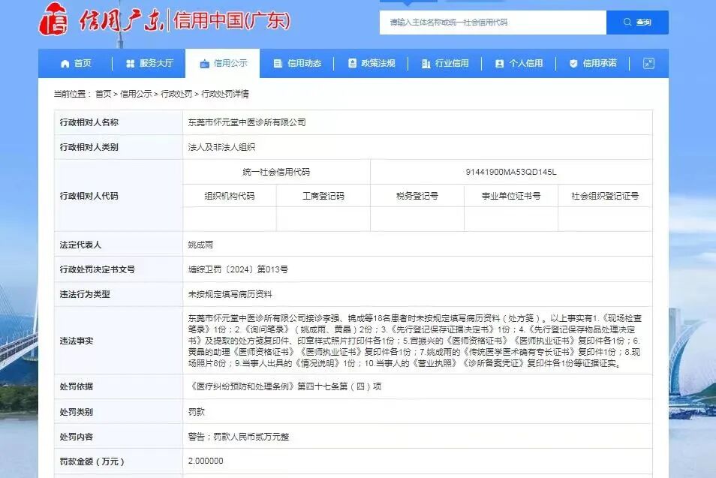This screenshot has width=716, height=478.
Task: Click the document icon beside 政策法规
Action: [x=350, y=63]
